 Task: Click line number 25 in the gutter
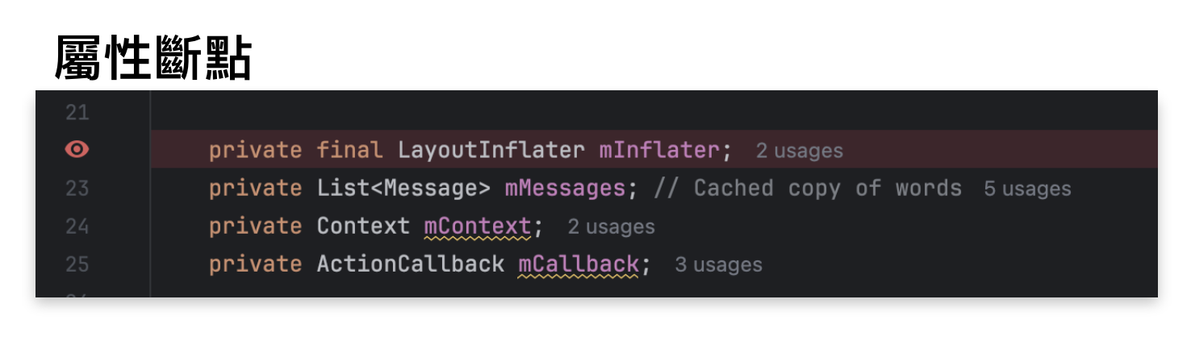77,264
